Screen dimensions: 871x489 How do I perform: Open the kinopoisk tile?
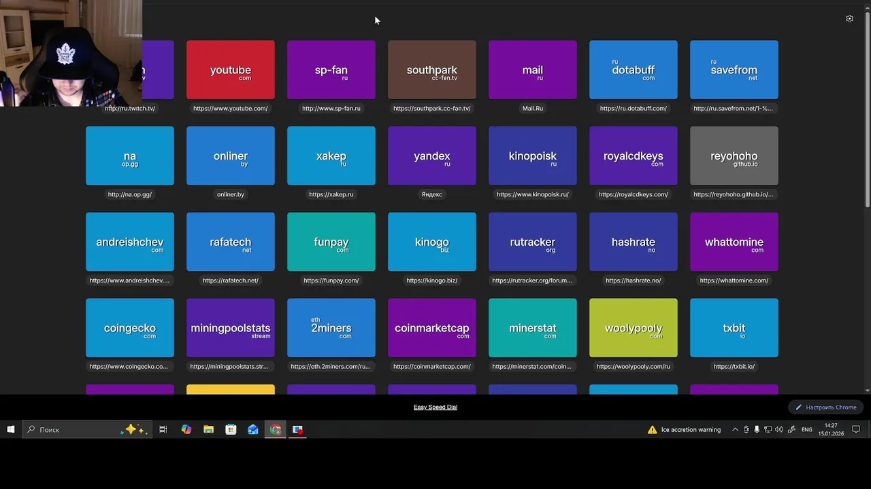coord(533,156)
